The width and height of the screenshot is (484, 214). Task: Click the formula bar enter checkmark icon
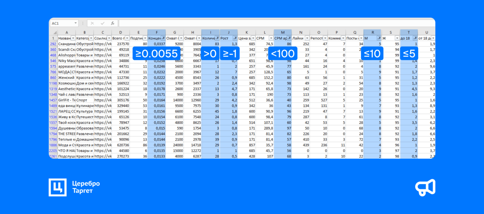[x=103, y=23]
